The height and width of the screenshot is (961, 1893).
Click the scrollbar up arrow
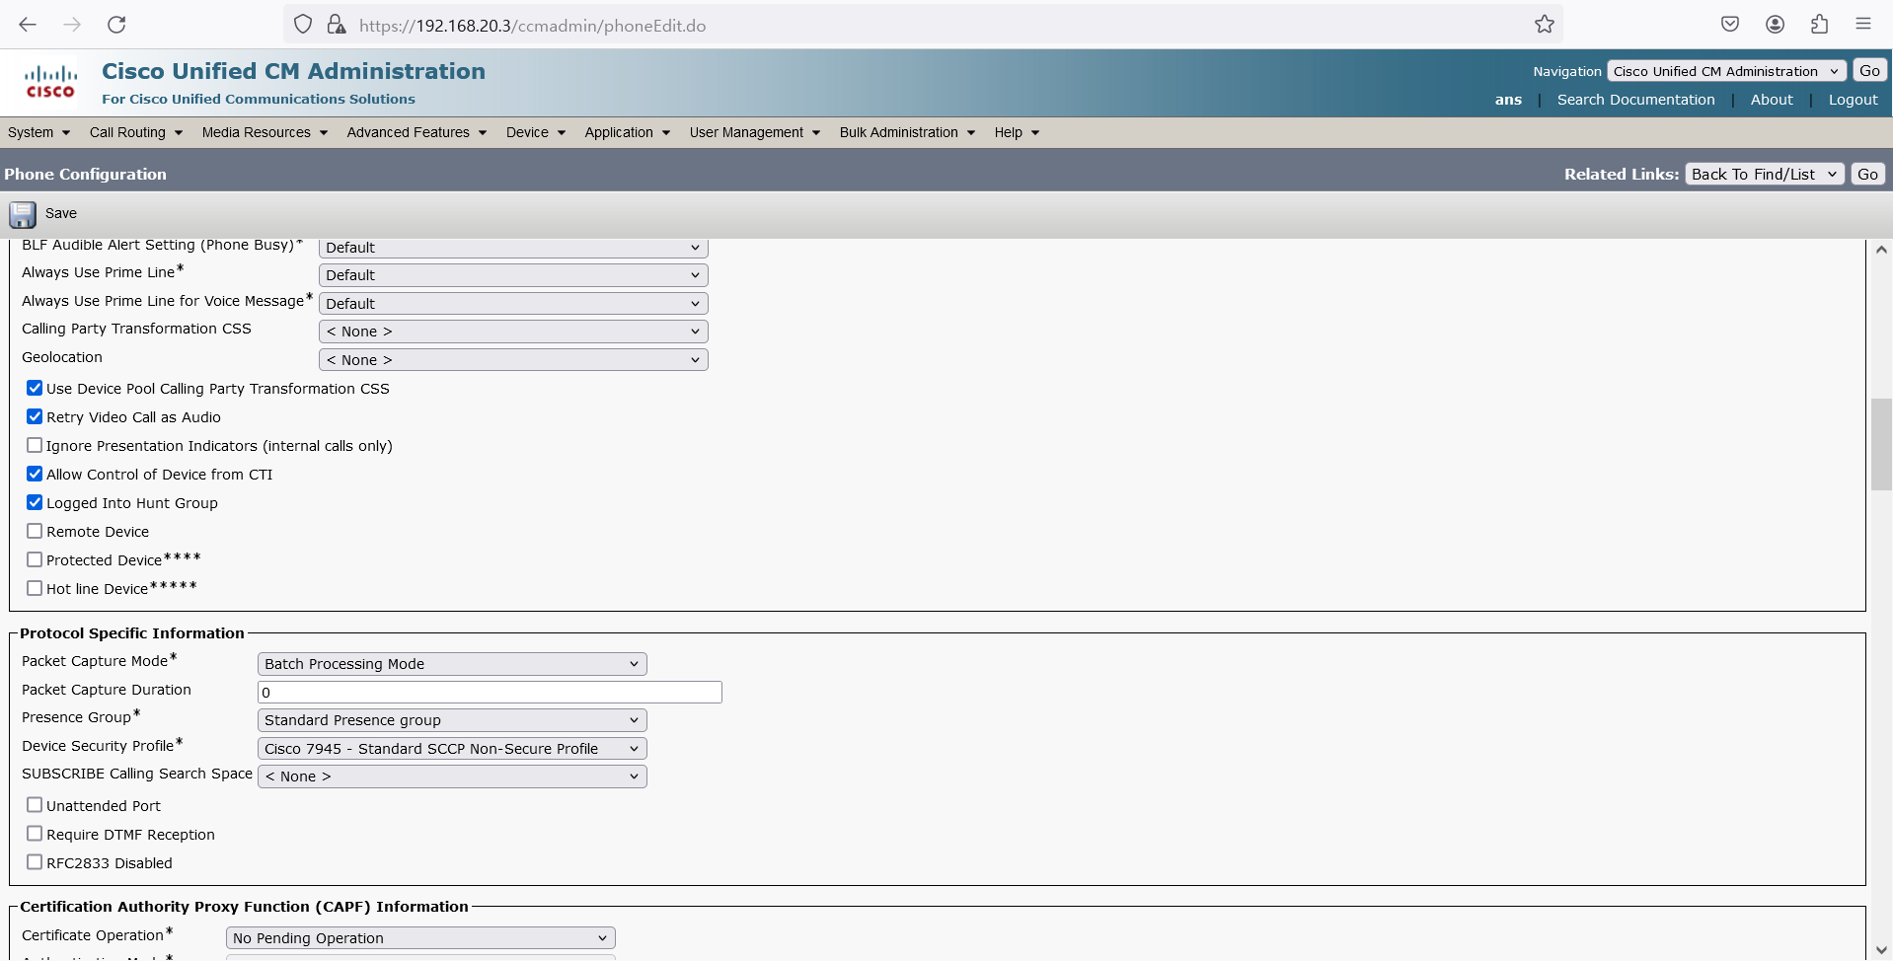(1881, 250)
